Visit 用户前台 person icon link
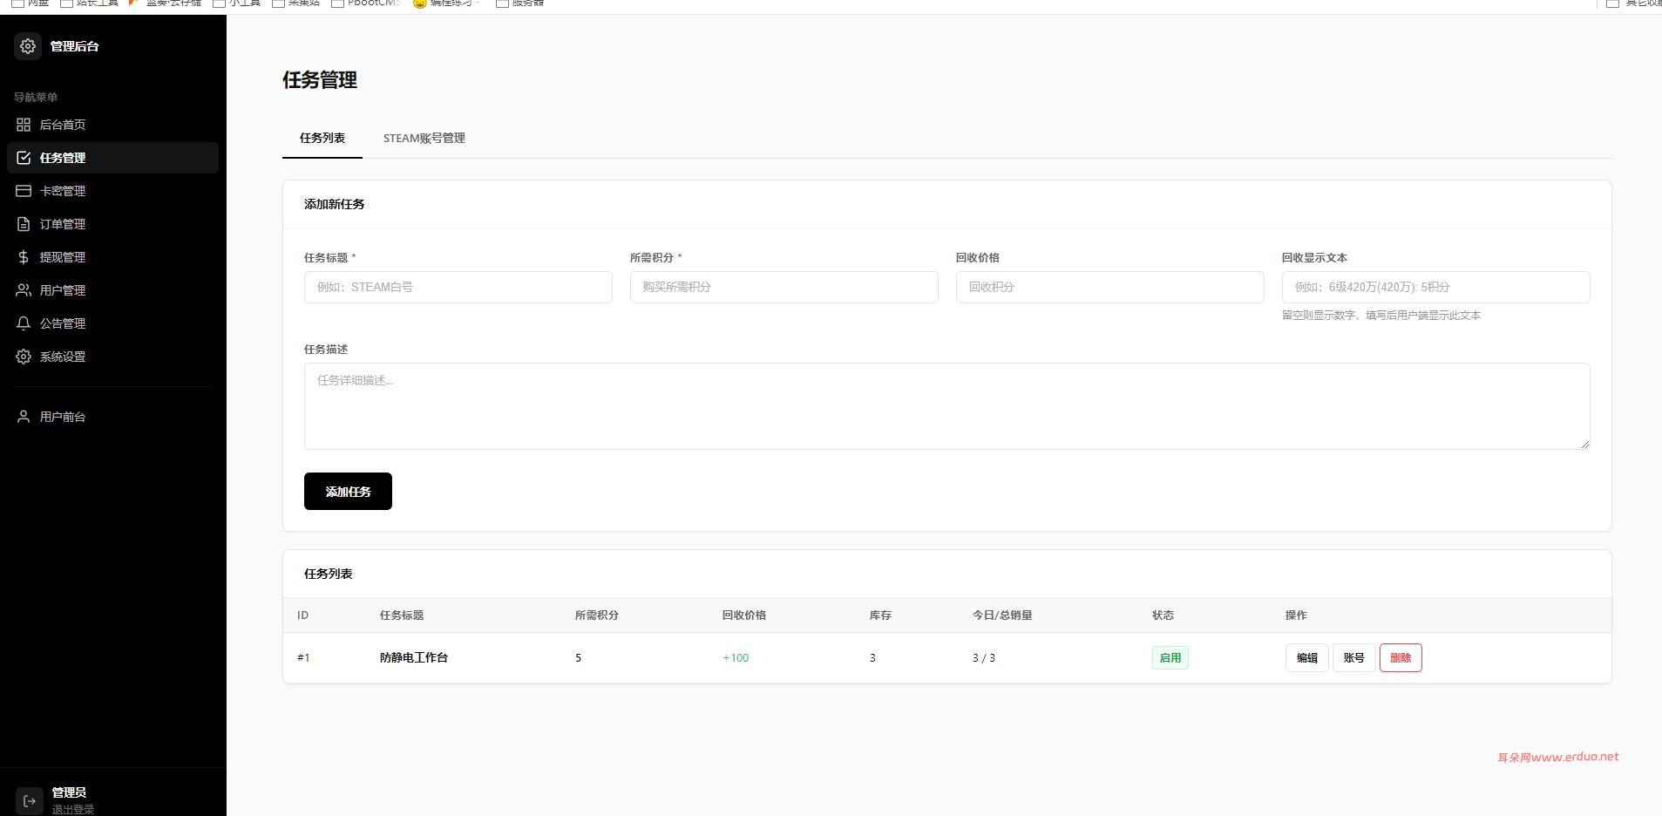 click(24, 417)
